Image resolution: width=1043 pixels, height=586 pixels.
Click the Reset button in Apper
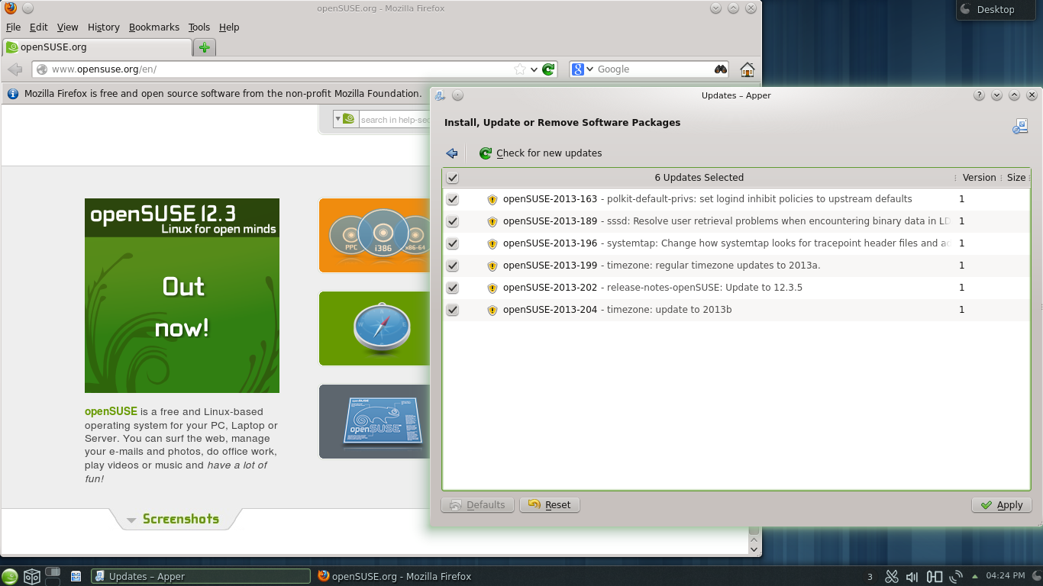point(550,505)
